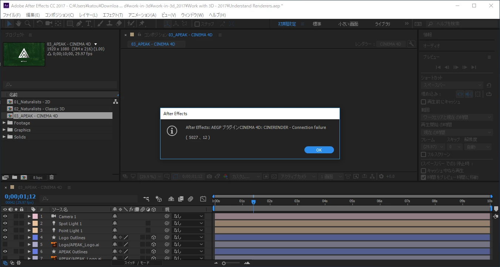Enable cache before playback checkbox
The width and height of the screenshot is (500, 267).
click(x=423, y=102)
